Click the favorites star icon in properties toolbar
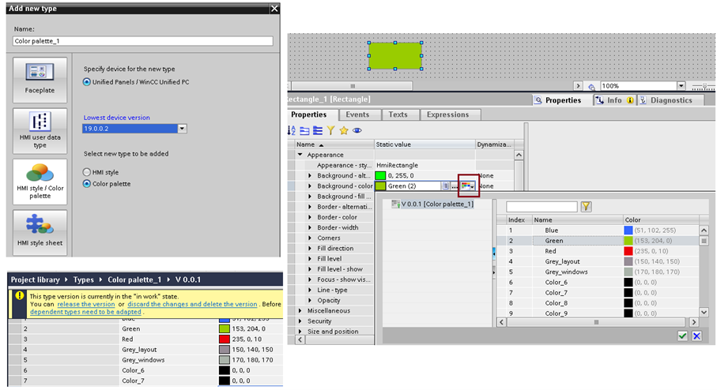Image resolution: width=717 pixels, height=390 pixels. pos(344,130)
